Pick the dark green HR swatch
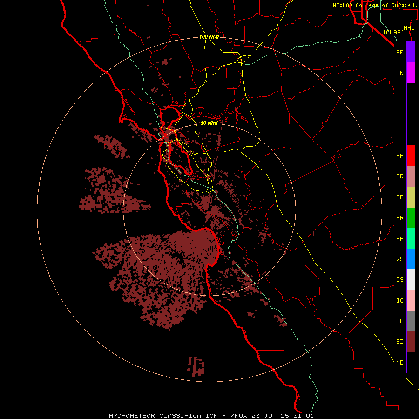419x419 pixels. [x=411, y=218]
